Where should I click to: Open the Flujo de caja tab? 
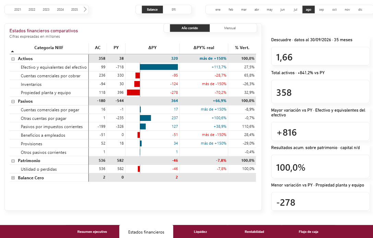309,231
